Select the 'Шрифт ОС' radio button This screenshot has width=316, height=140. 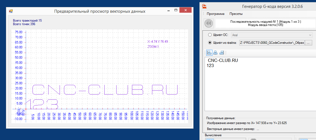210,35
